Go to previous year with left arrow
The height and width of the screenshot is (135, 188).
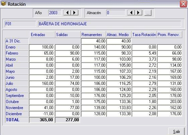coord(67,13)
